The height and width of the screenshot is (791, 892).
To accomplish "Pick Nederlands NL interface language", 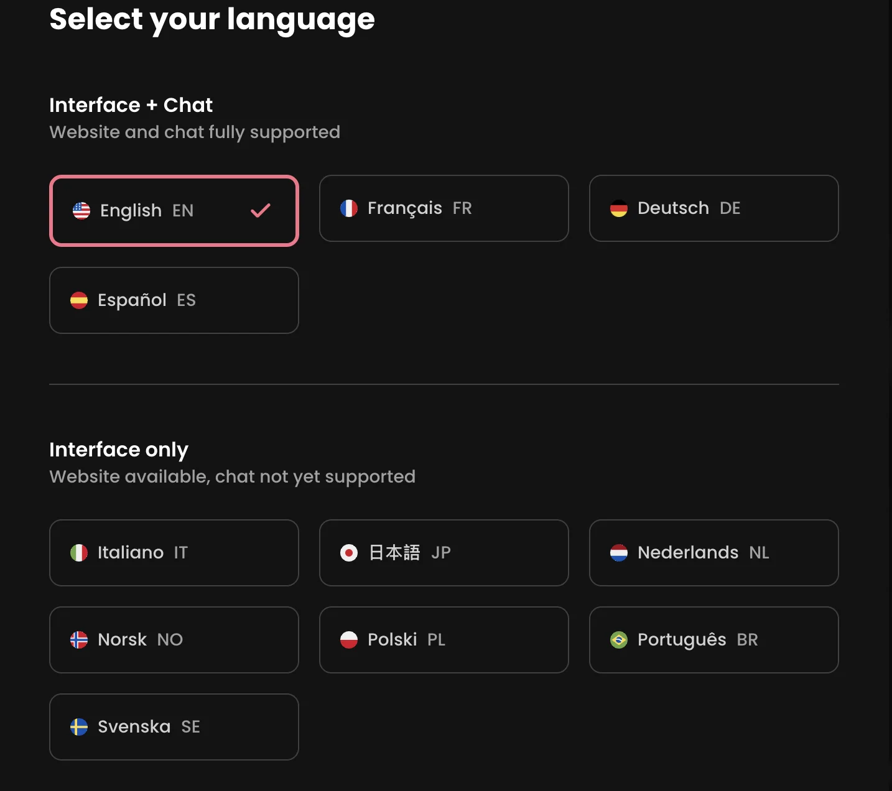I will coord(714,553).
